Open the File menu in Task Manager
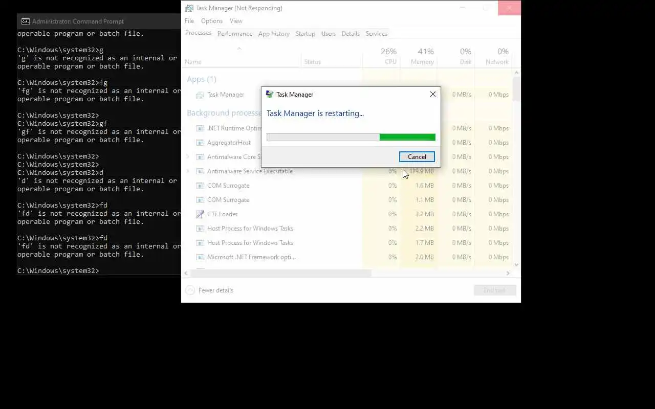 pyautogui.click(x=189, y=21)
